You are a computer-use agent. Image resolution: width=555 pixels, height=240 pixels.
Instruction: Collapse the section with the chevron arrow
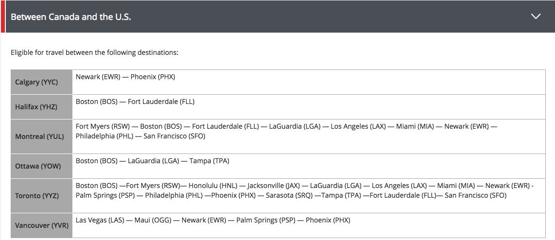click(x=536, y=17)
